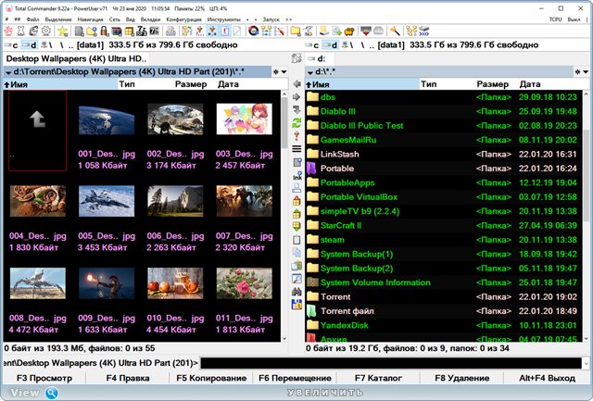Click green refresh arrows in middle bar
The width and height of the screenshot is (593, 401).
(x=296, y=123)
